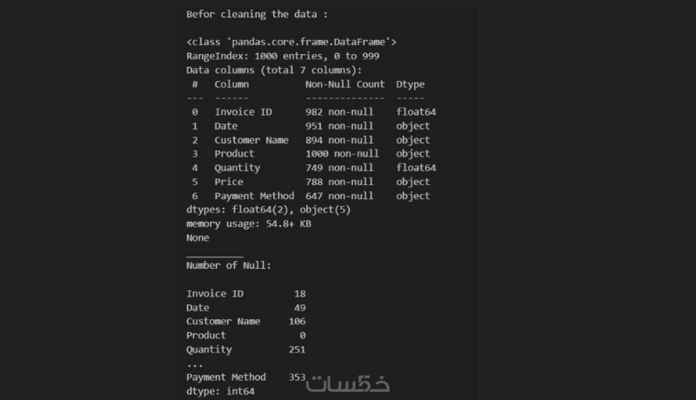Click the 'Dtype' column header
Viewport: 696px width, 400px height.
point(410,84)
